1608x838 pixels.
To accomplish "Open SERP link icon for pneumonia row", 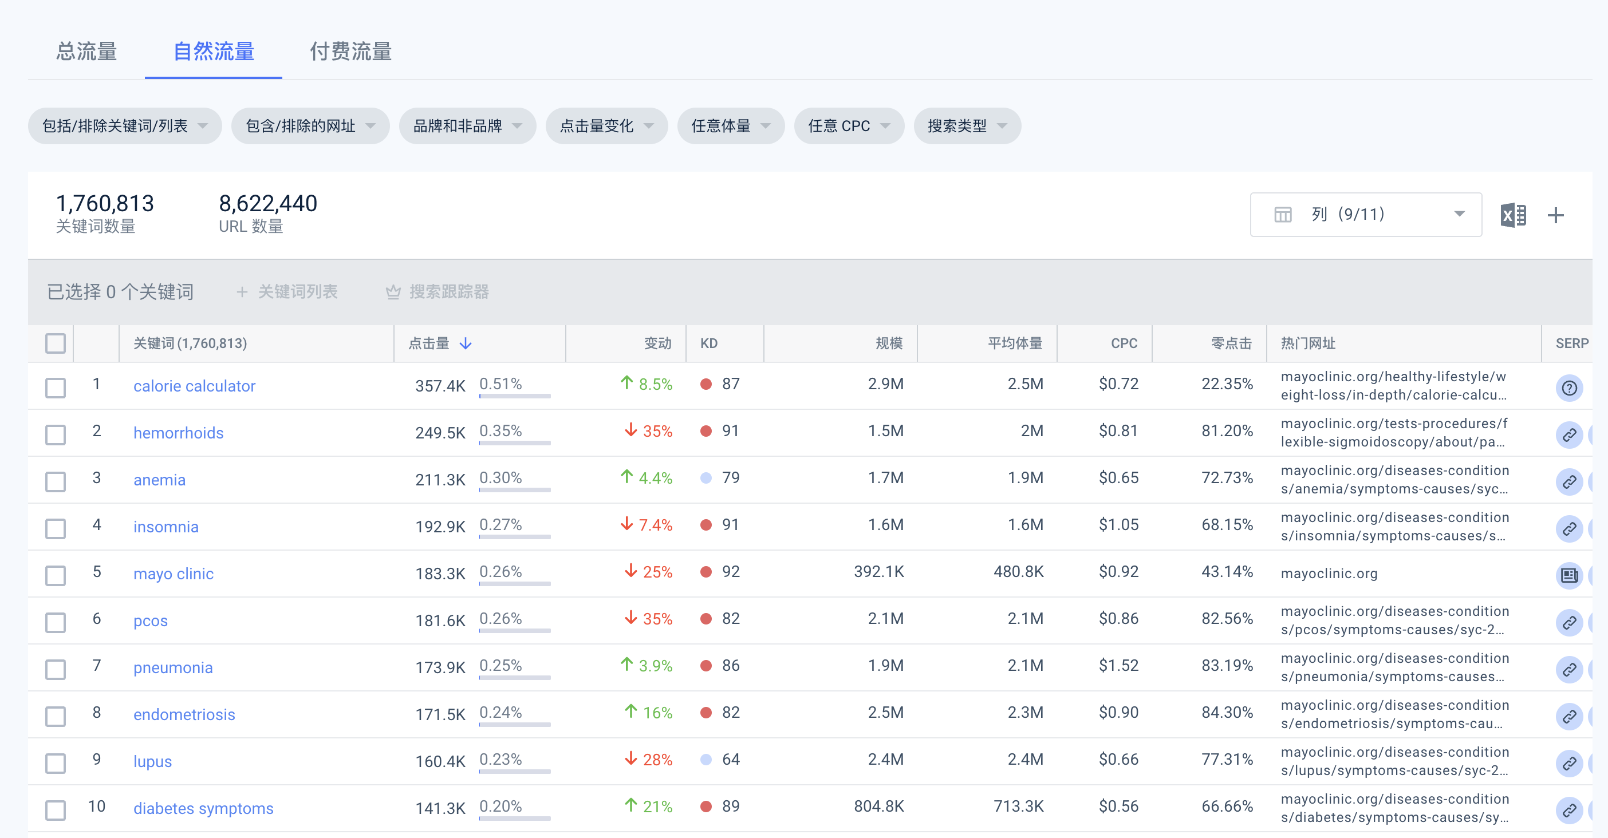I will [x=1568, y=670].
